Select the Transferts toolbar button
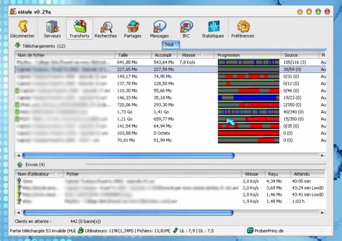 (80, 29)
